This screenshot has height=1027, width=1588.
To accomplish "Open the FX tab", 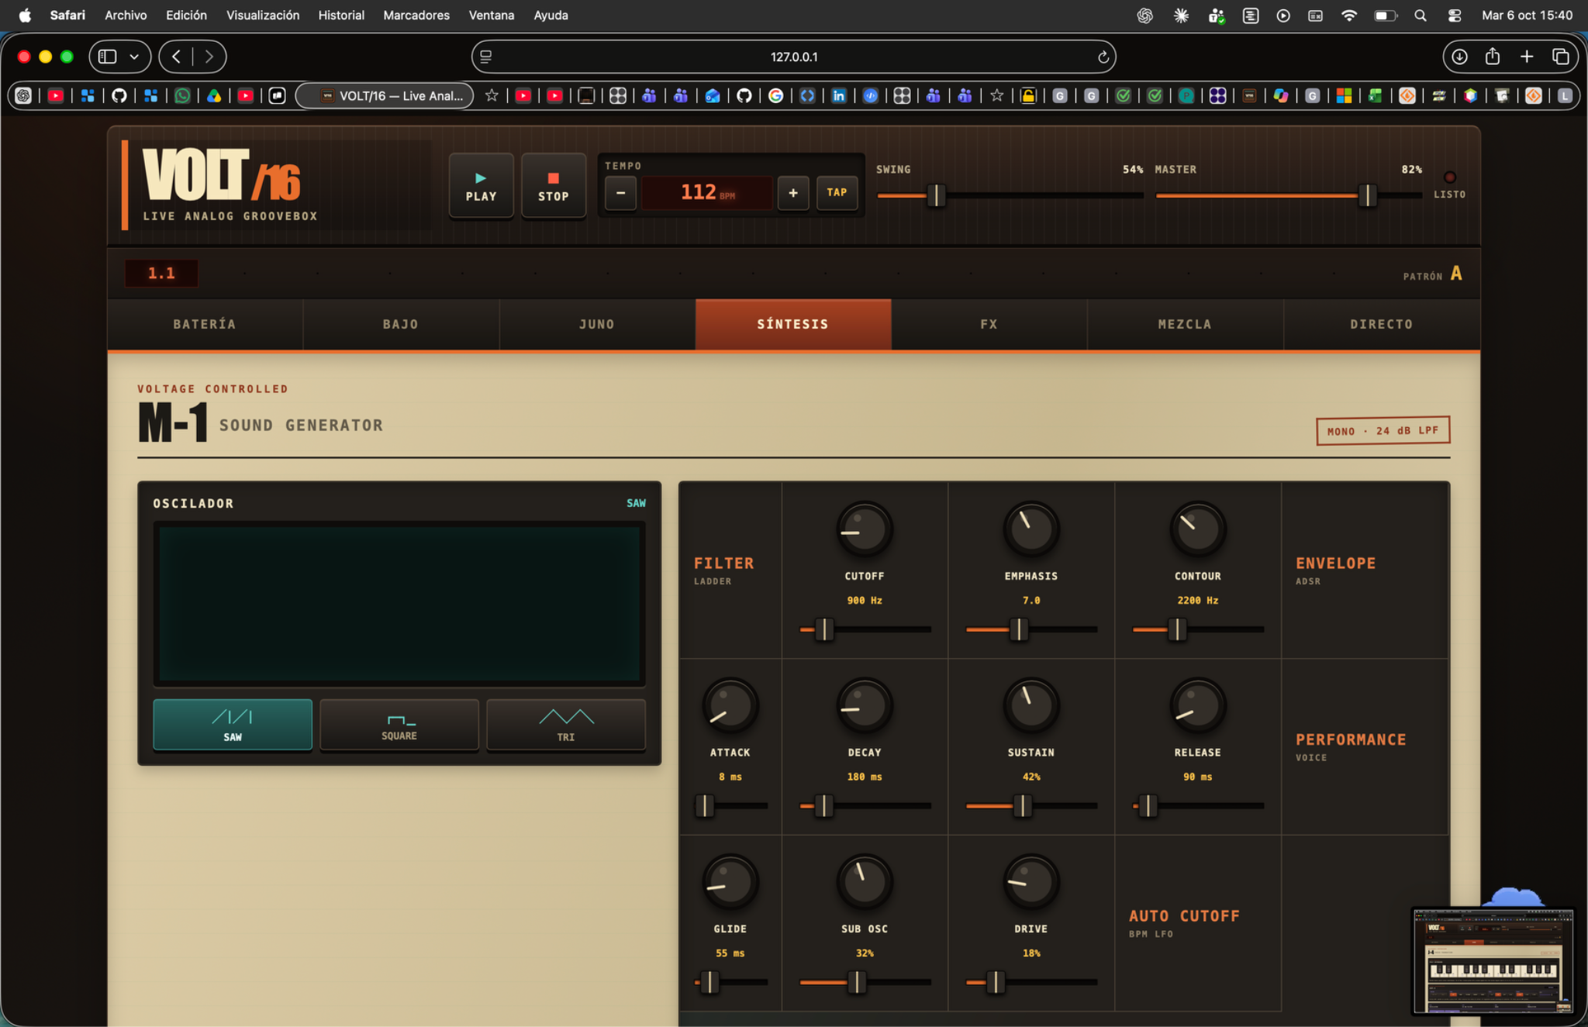I will (989, 324).
